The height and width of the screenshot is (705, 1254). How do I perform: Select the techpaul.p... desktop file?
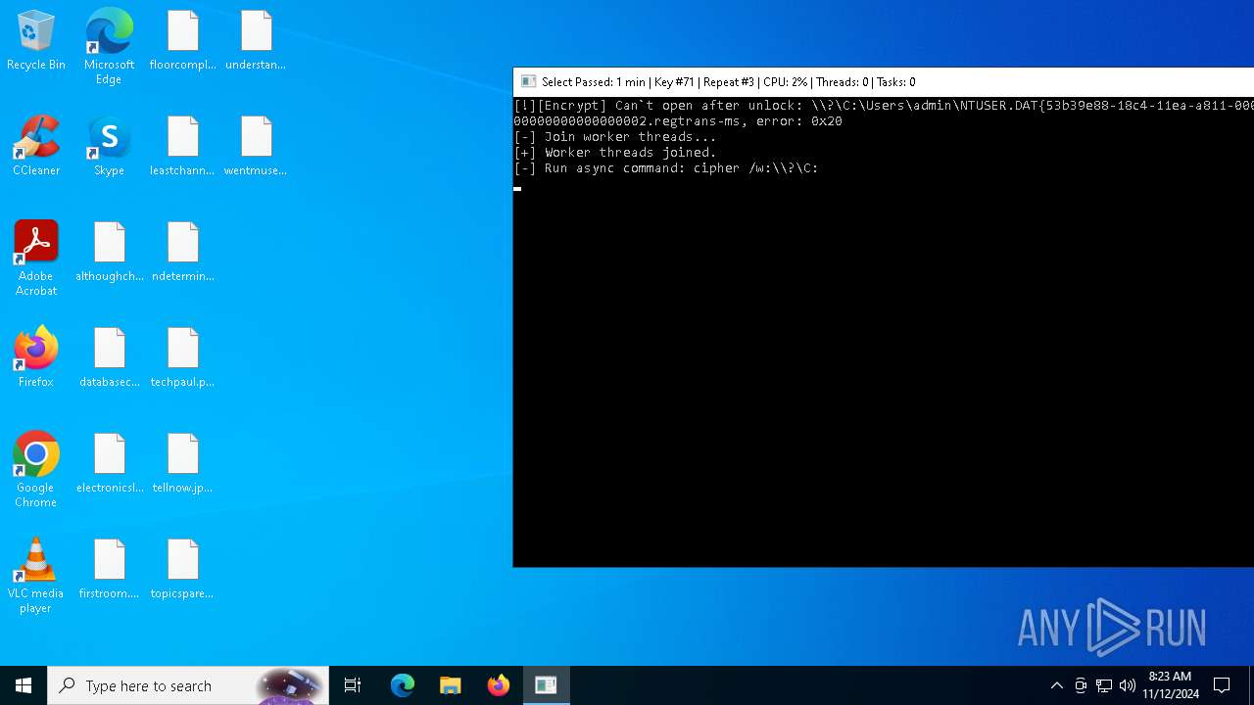182,358
